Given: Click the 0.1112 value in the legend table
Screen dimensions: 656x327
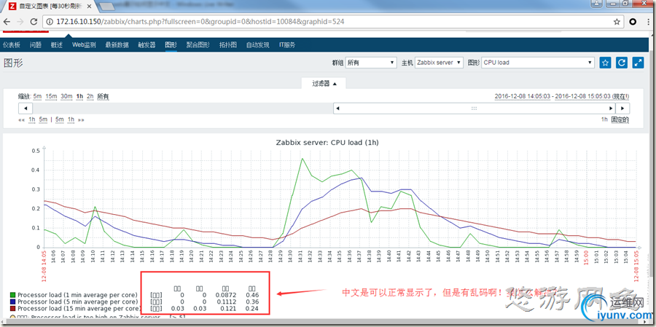Looking at the screenshot, I should coord(227,302).
